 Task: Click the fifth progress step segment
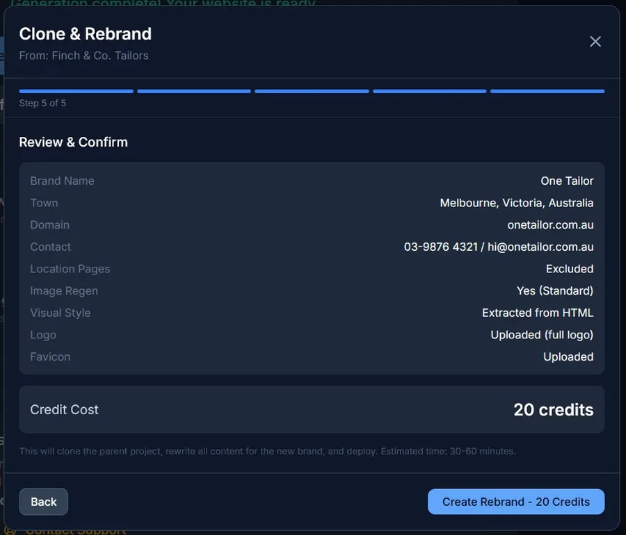click(547, 91)
